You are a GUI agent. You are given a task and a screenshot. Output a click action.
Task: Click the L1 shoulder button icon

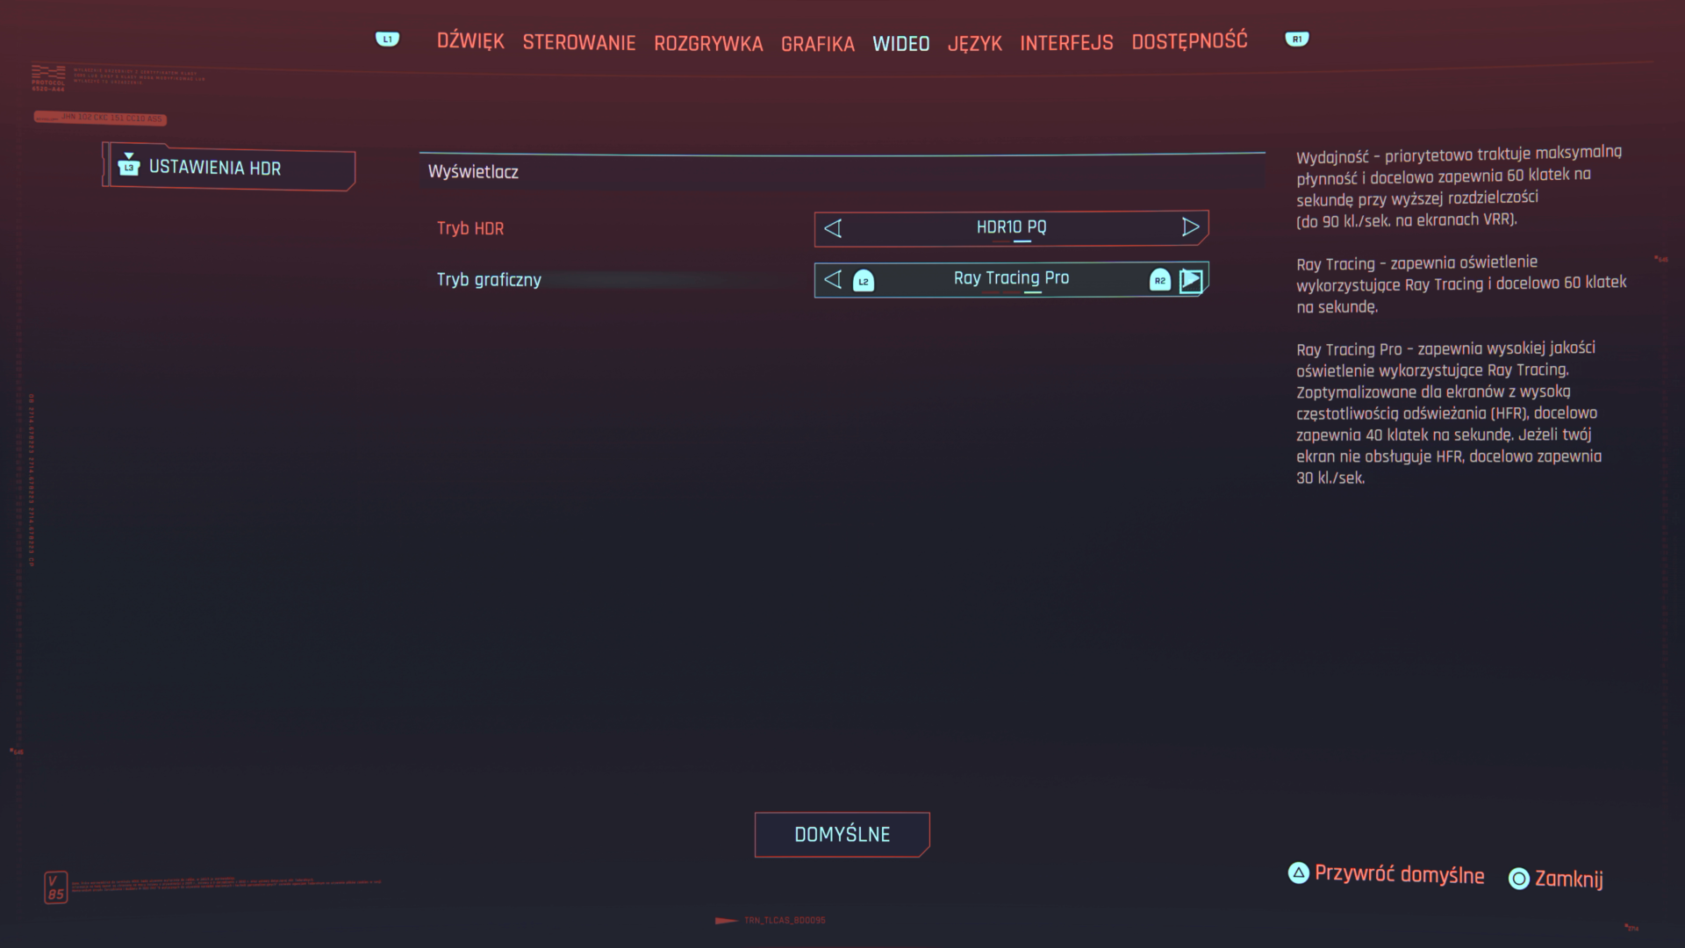(x=387, y=39)
